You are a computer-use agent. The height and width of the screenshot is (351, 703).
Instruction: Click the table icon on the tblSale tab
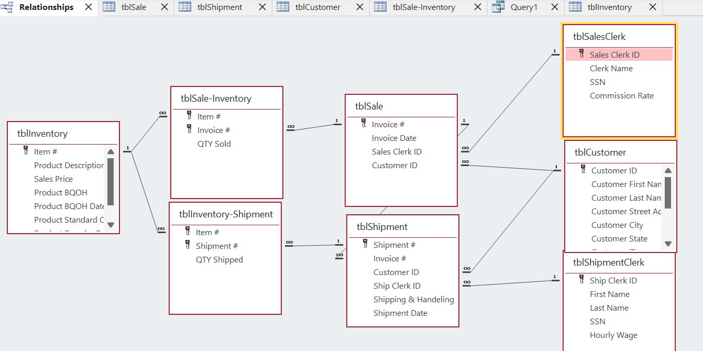(108, 7)
